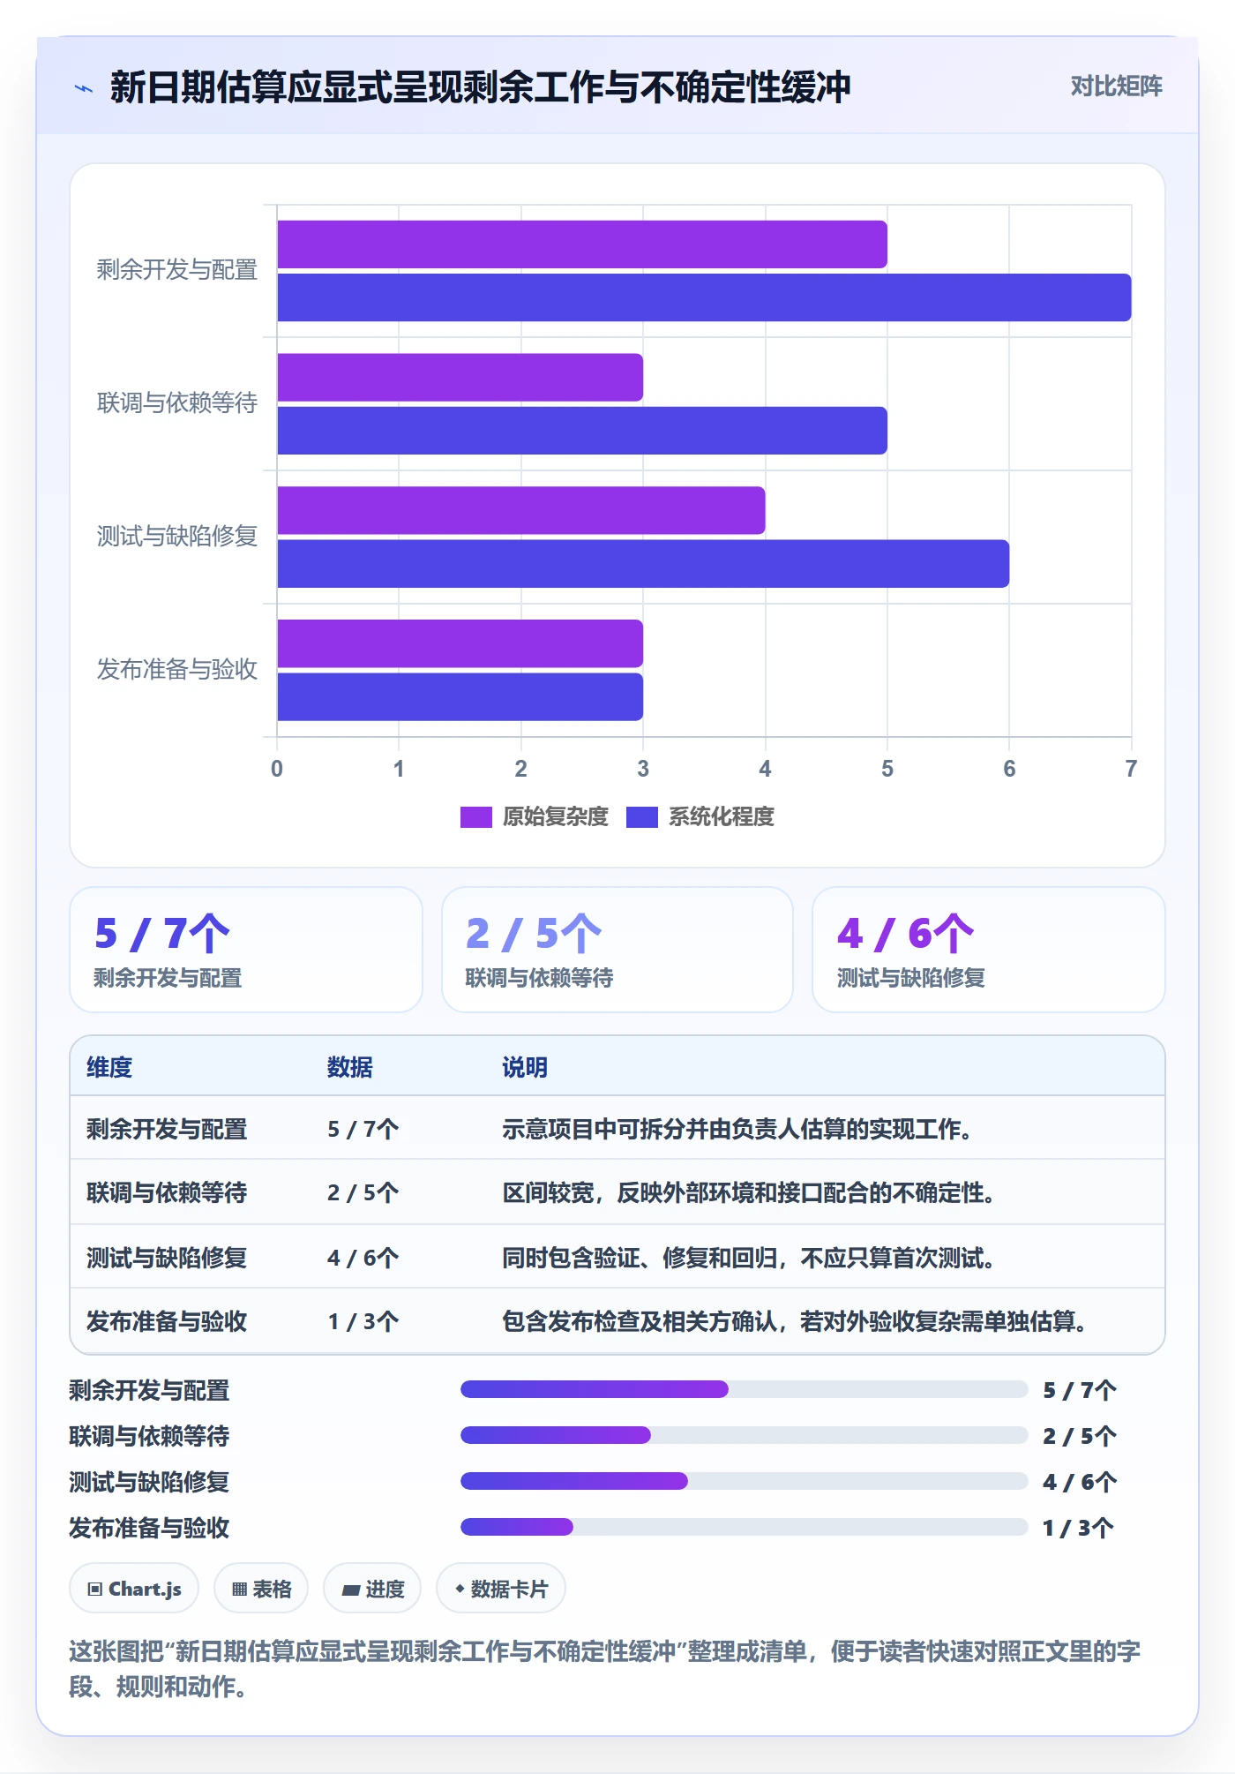Click the description starting with 示意项目中可拆分

click(737, 1129)
